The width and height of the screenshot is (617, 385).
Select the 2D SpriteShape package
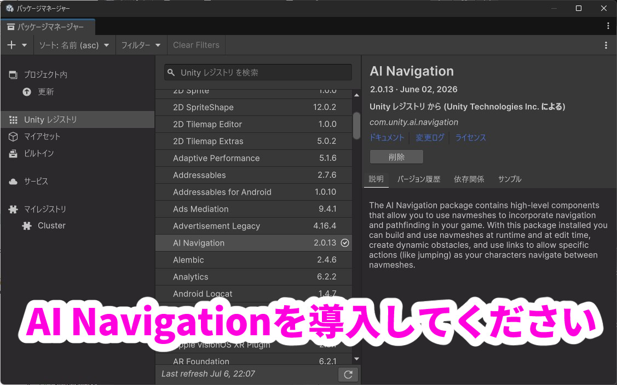[254, 107]
